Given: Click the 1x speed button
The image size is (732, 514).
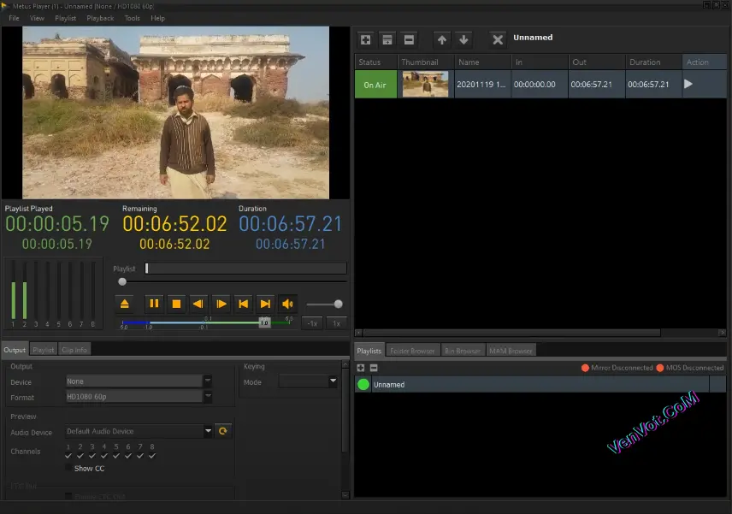Looking at the screenshot, I should tap(336, 323).
